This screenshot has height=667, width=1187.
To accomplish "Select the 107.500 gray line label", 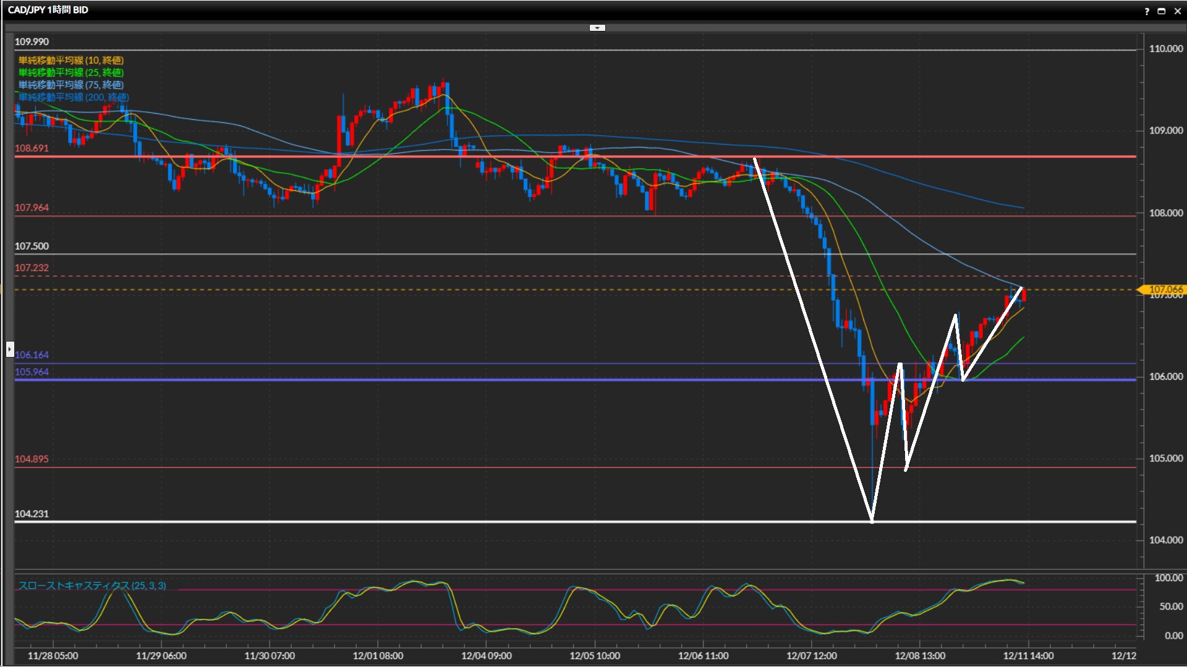I will click(x=32, y=246).
